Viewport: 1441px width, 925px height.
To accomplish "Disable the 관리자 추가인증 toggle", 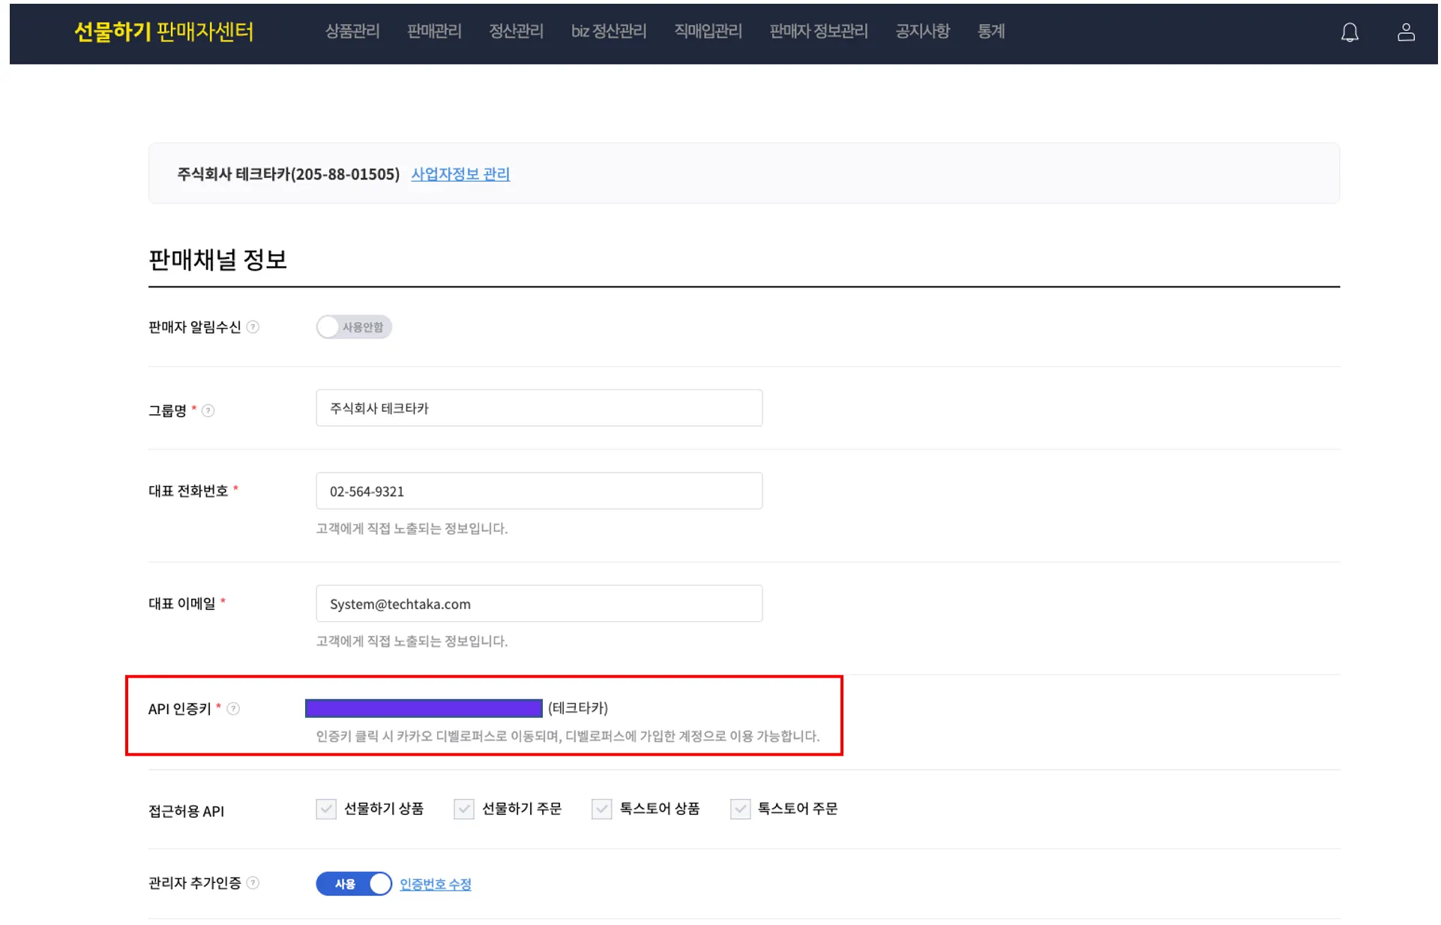I will pos(353,884).
